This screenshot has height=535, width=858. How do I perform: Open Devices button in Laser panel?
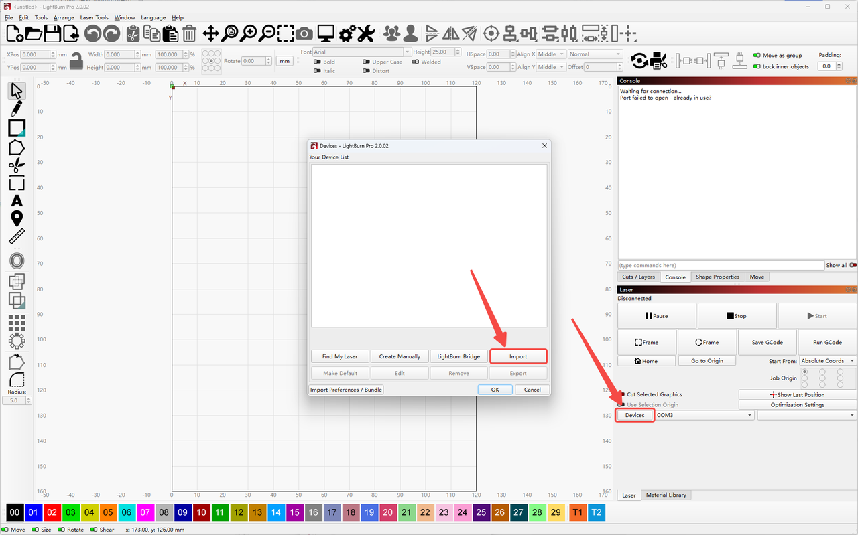[x=635, y=415]
